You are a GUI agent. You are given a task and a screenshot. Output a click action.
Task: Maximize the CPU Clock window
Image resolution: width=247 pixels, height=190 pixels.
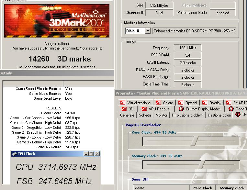pyautogui.click(x=91, y=154)
